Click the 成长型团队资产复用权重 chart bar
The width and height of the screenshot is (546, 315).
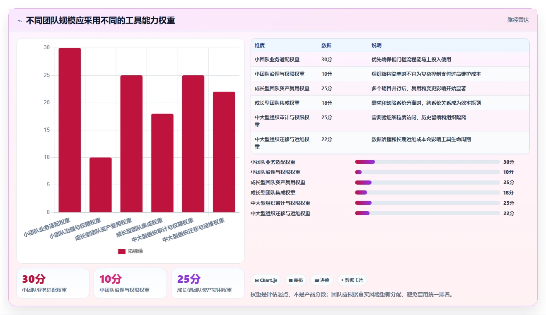tap(131, 144)
